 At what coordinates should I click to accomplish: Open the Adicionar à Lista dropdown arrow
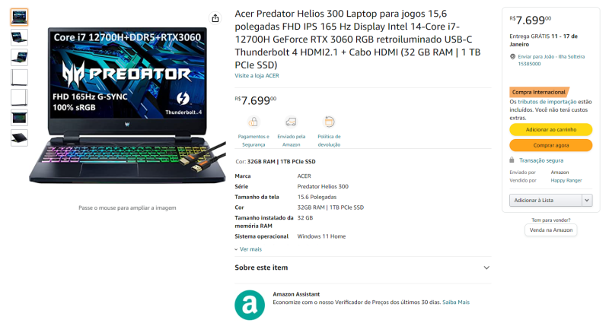point(587,200)
